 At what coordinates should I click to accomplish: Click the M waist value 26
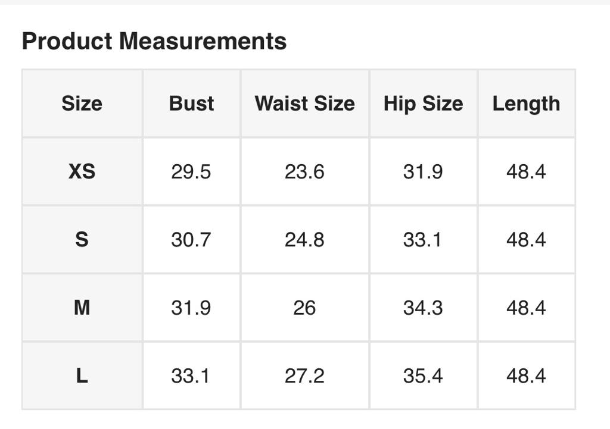304,308
